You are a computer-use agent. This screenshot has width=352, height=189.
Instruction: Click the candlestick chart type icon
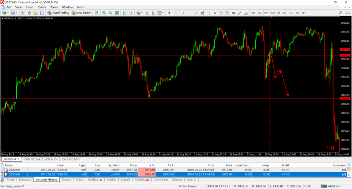pyautogui.click(x=97, y=13)
